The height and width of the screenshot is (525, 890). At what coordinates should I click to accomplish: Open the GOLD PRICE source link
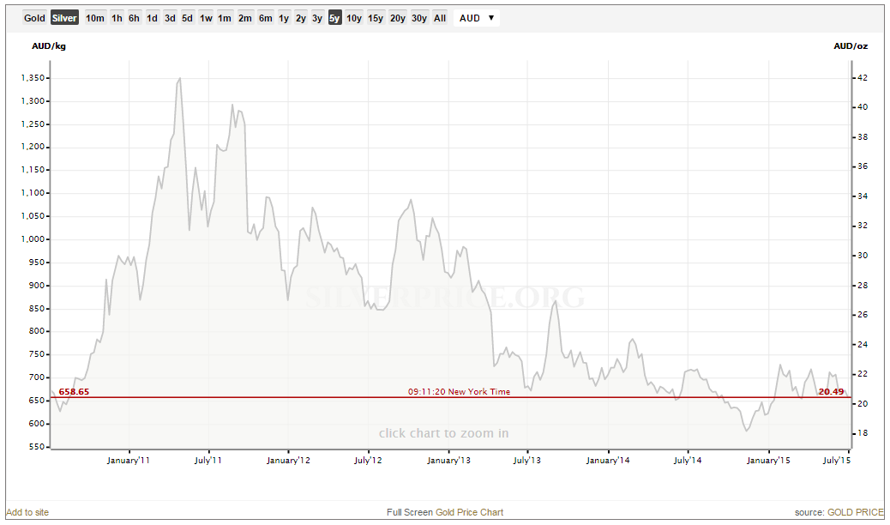click(853, 512)
